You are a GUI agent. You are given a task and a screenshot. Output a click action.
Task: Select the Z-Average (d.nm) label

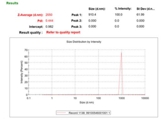coord(30,15)
